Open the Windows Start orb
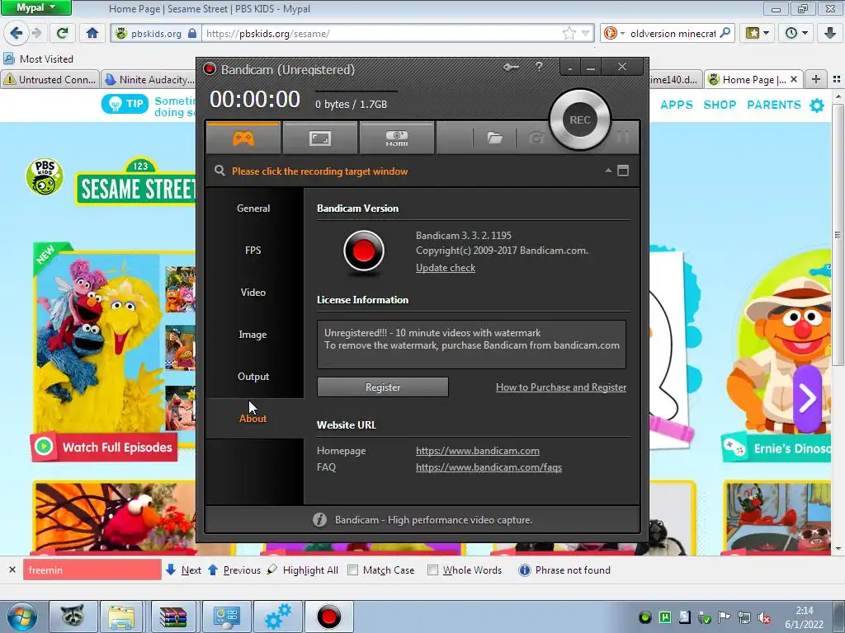The height and width of the screenshot is (633, 845). tap(21, 617)
